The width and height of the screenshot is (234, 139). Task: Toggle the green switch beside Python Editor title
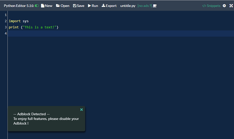[x=37, y=6]
